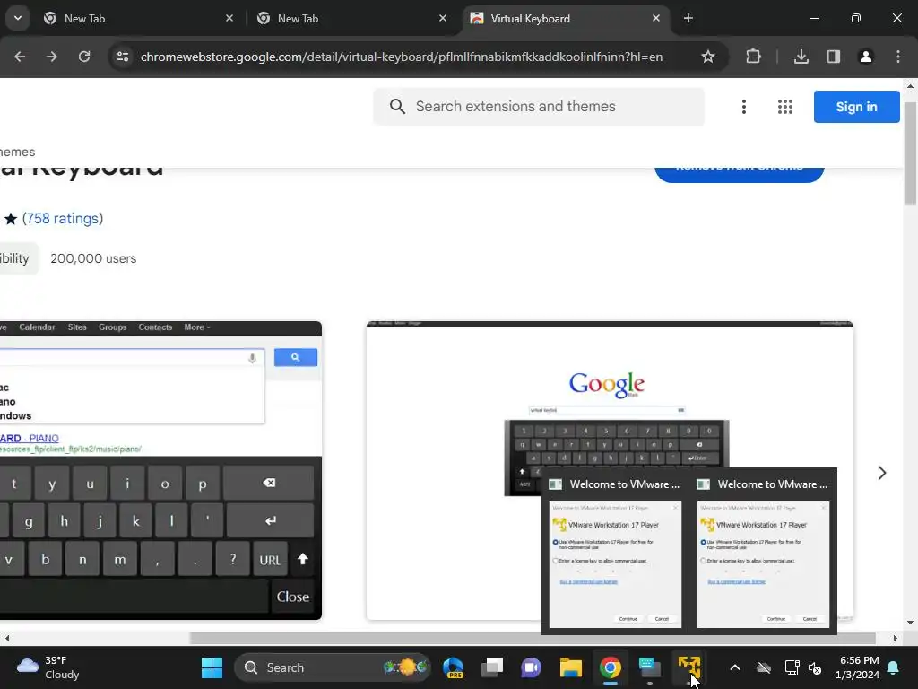
Task: Open the purple video chat taskbar app
Action: [531, 667]
